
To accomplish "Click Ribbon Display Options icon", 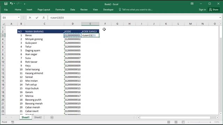I will point(192,4).
